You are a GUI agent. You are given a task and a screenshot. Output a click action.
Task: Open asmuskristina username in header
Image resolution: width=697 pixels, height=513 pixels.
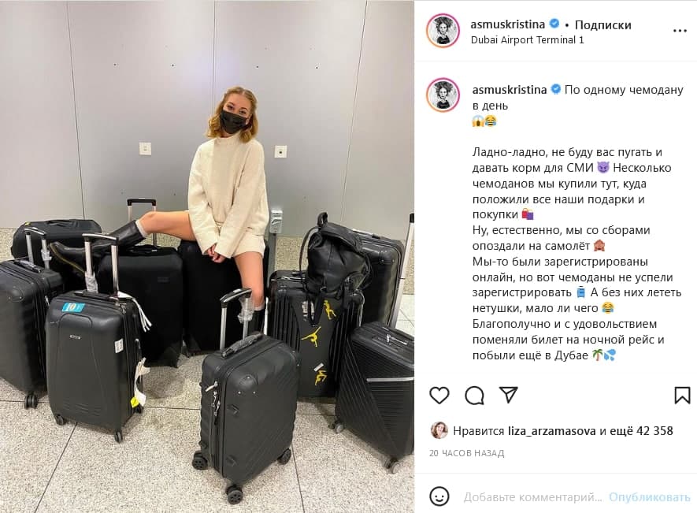508,24
